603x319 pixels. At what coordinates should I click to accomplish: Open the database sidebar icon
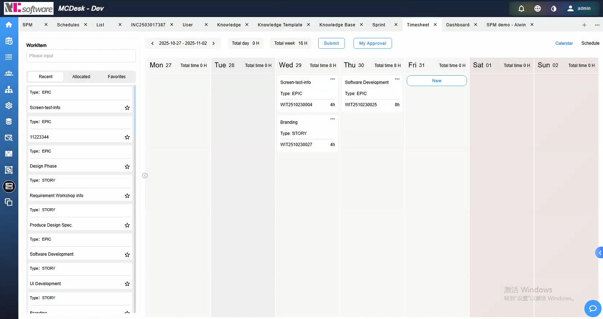coord(9,122)
